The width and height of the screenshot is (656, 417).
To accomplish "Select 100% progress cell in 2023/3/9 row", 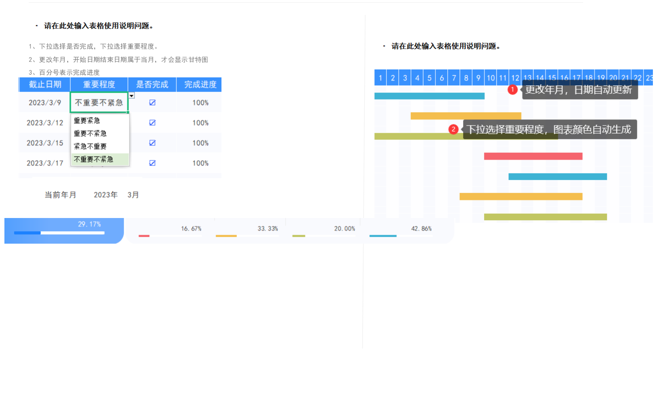I will 200,103.
